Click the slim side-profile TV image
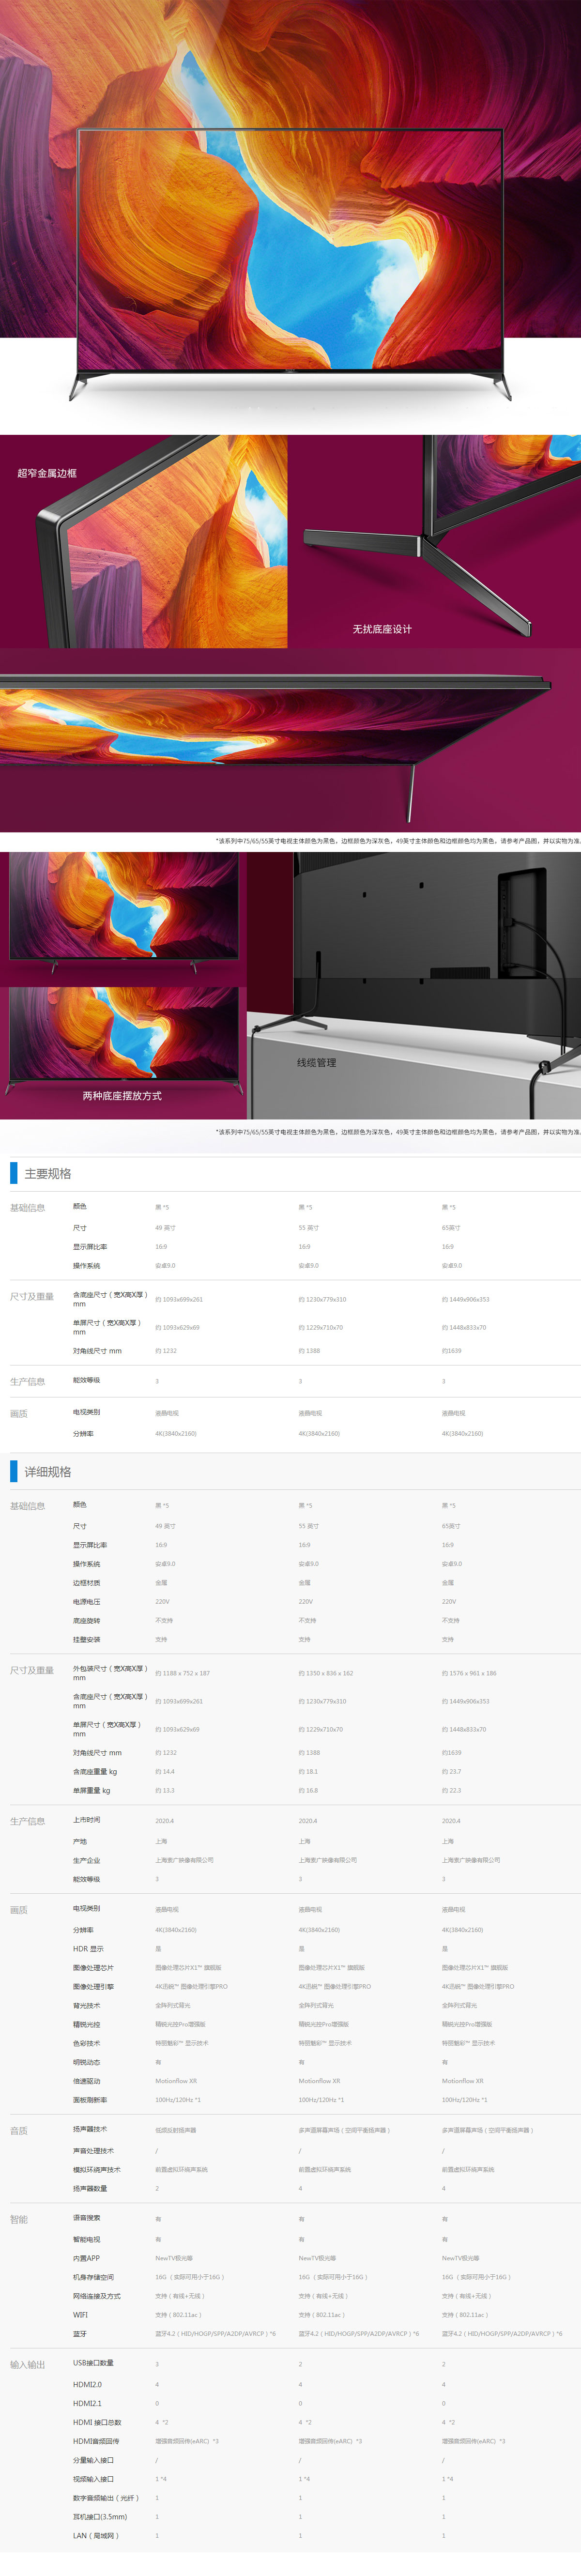The width and height of the screenshot is (581, 2576). coord(290,740)
